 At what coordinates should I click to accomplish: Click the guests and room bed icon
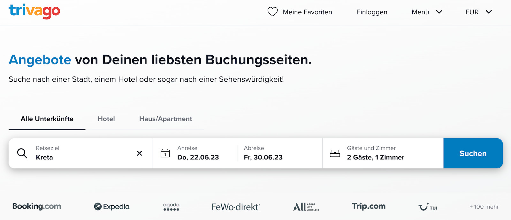335,153
